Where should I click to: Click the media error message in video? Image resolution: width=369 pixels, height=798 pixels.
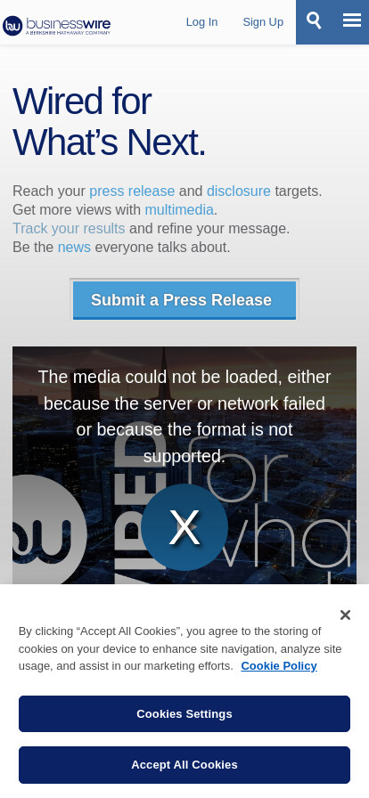click(184, 416)
